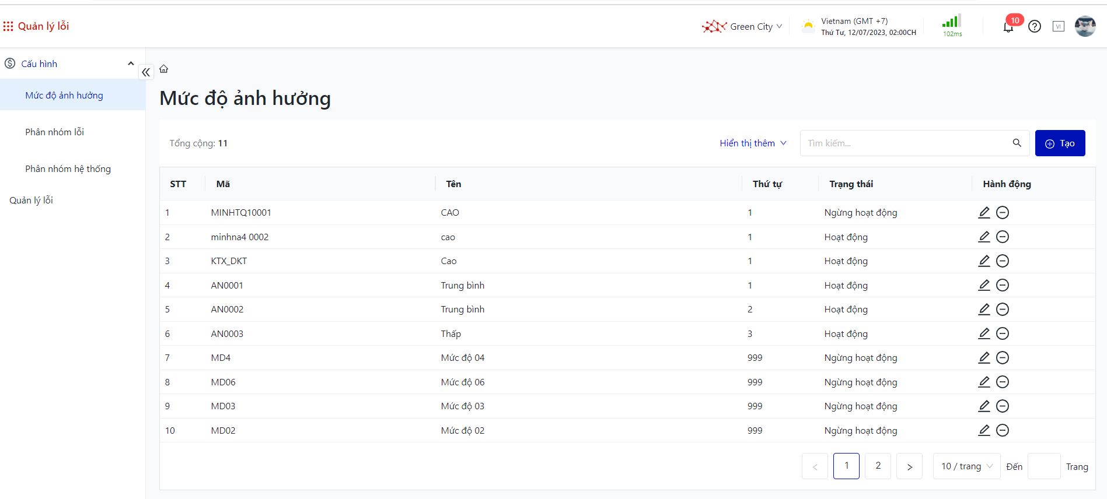The height and width of the screenshot is (499, 1107).
Task: Open the 10 / trang page size dropdown
Action: click(x=966, y=466)
